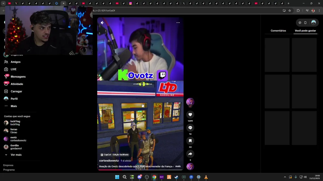
Task: Click the Programa footer link
Action: click(x=9, y=170)
